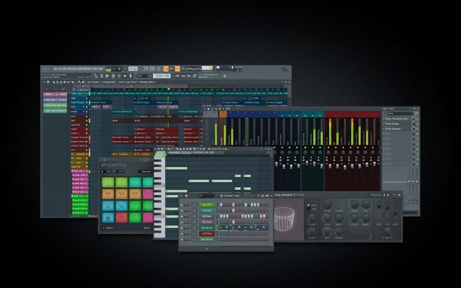Viewport: 461px width, 288px height.
Task: Mute the teal channel in Channel rack
Action: click(182, 210)
